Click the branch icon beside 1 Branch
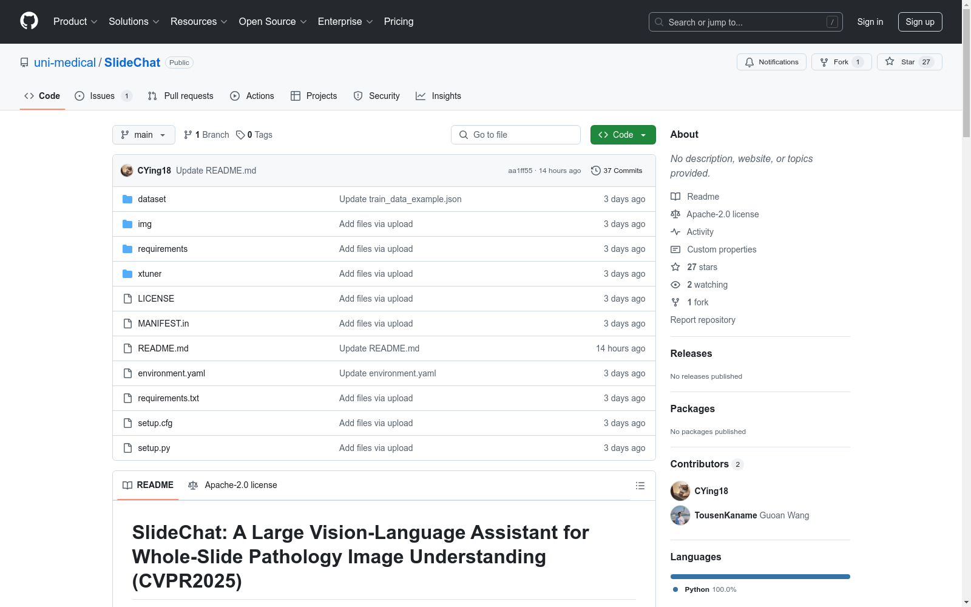 (188, 135)
